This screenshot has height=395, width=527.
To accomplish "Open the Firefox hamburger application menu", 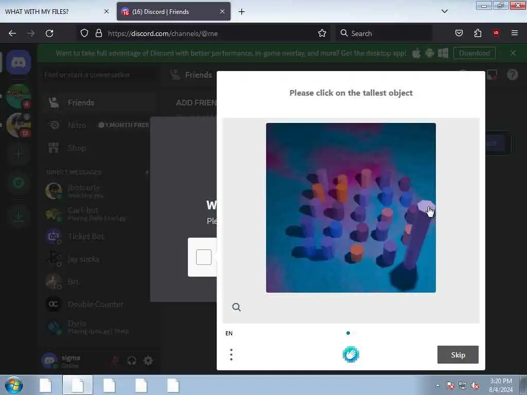I will pos(515,33).
